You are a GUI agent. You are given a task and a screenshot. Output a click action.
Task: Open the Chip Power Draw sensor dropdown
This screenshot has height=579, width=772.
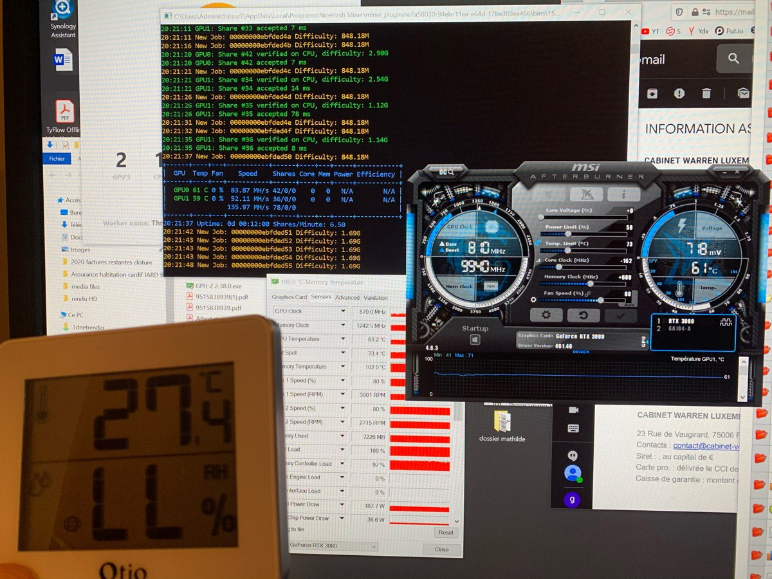pyautogui.click(x=343, y=519)
